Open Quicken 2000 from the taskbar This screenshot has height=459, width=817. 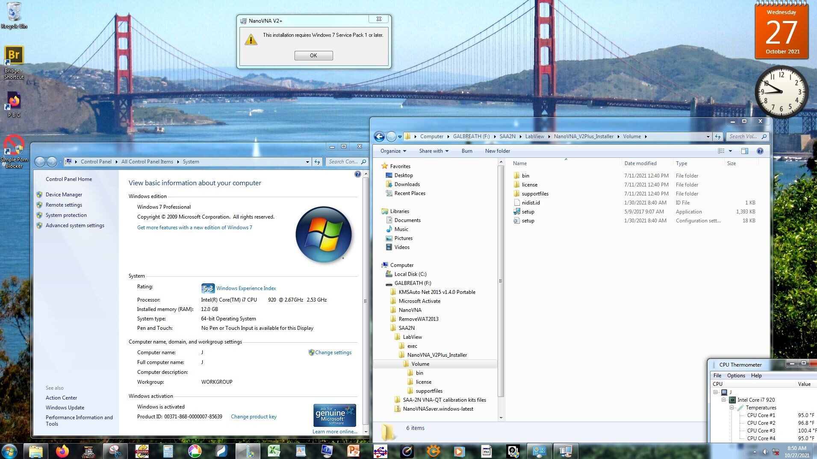142,451
